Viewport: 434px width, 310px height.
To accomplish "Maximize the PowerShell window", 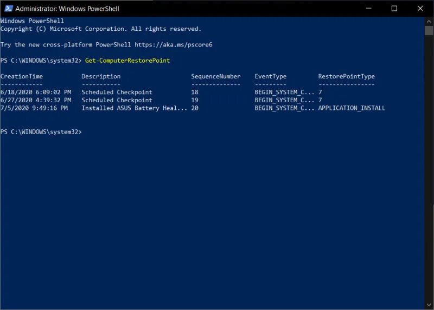I will coord(394,9).
